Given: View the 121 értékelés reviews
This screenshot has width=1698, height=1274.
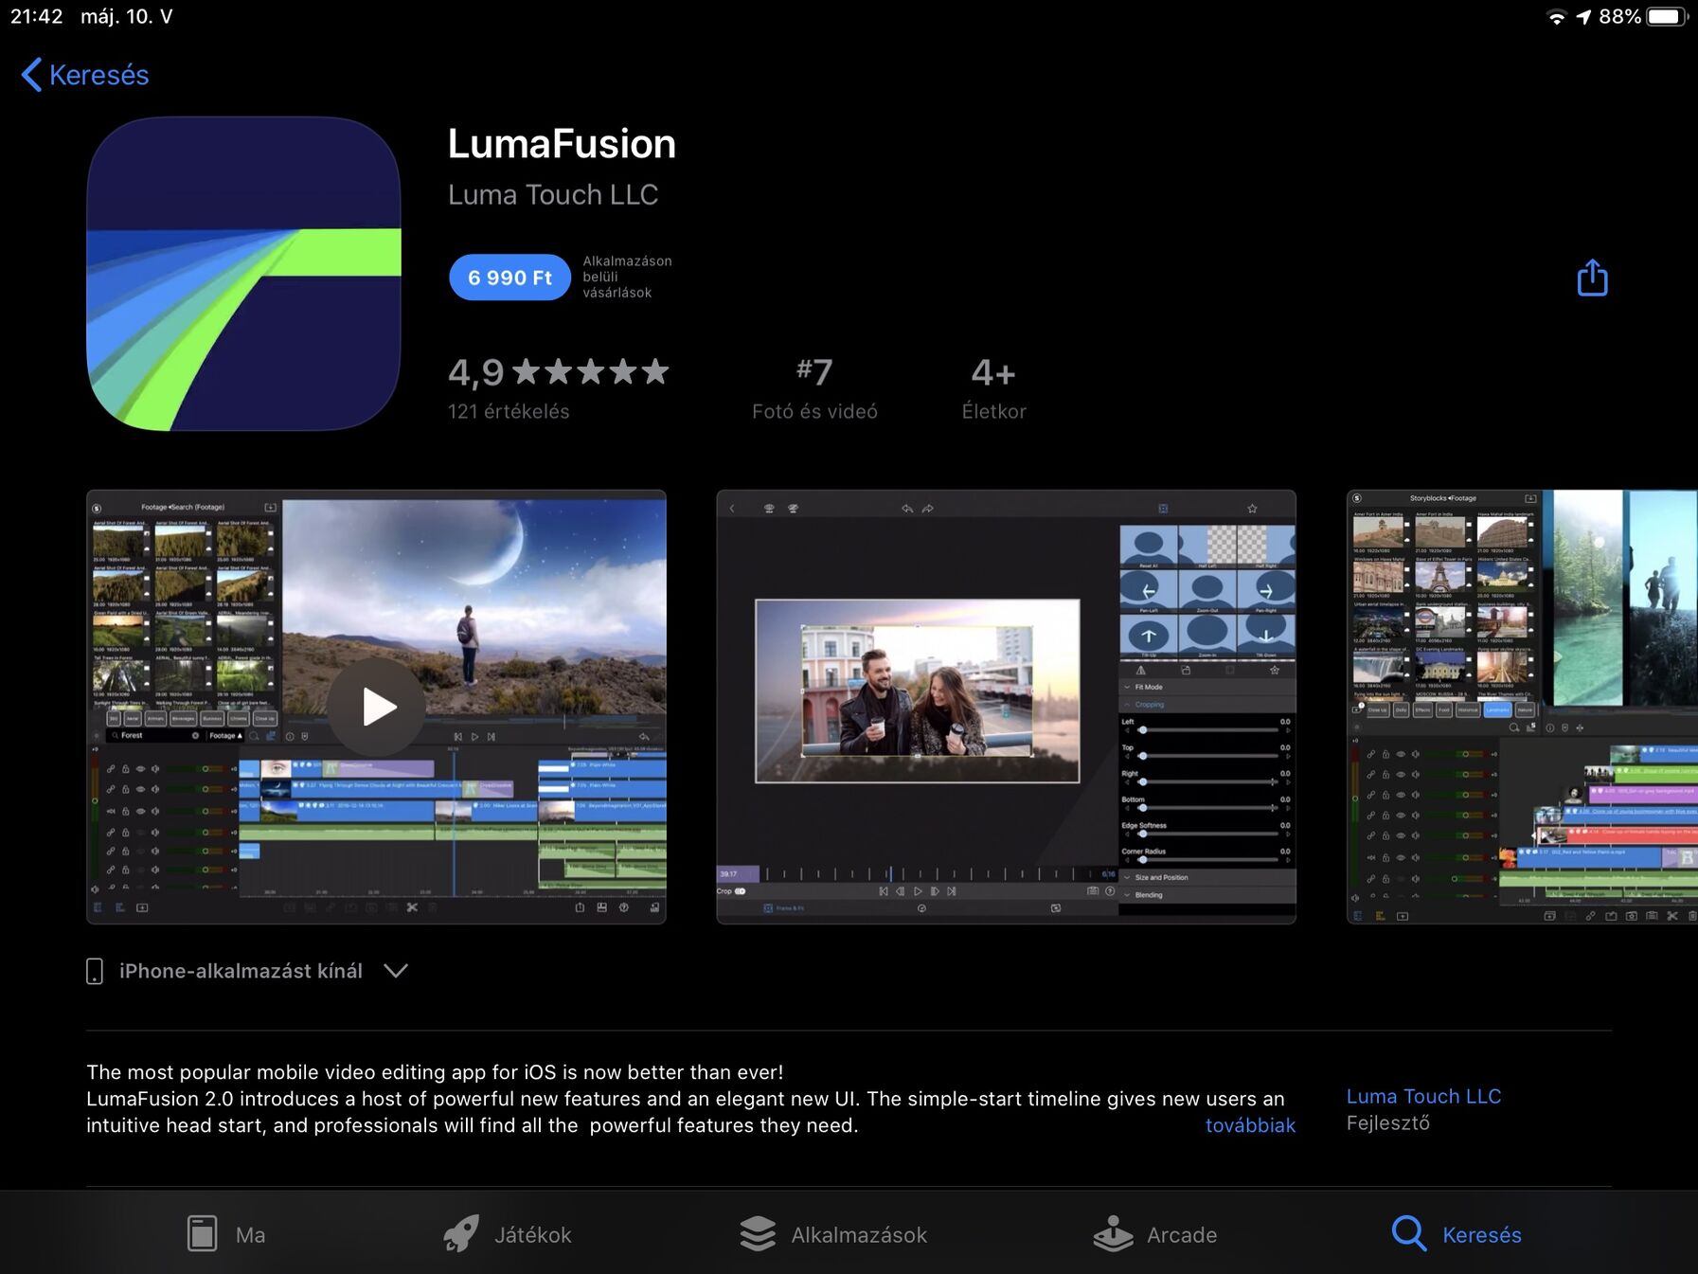Looking at the screenshot, I should [x=509, y=412].
